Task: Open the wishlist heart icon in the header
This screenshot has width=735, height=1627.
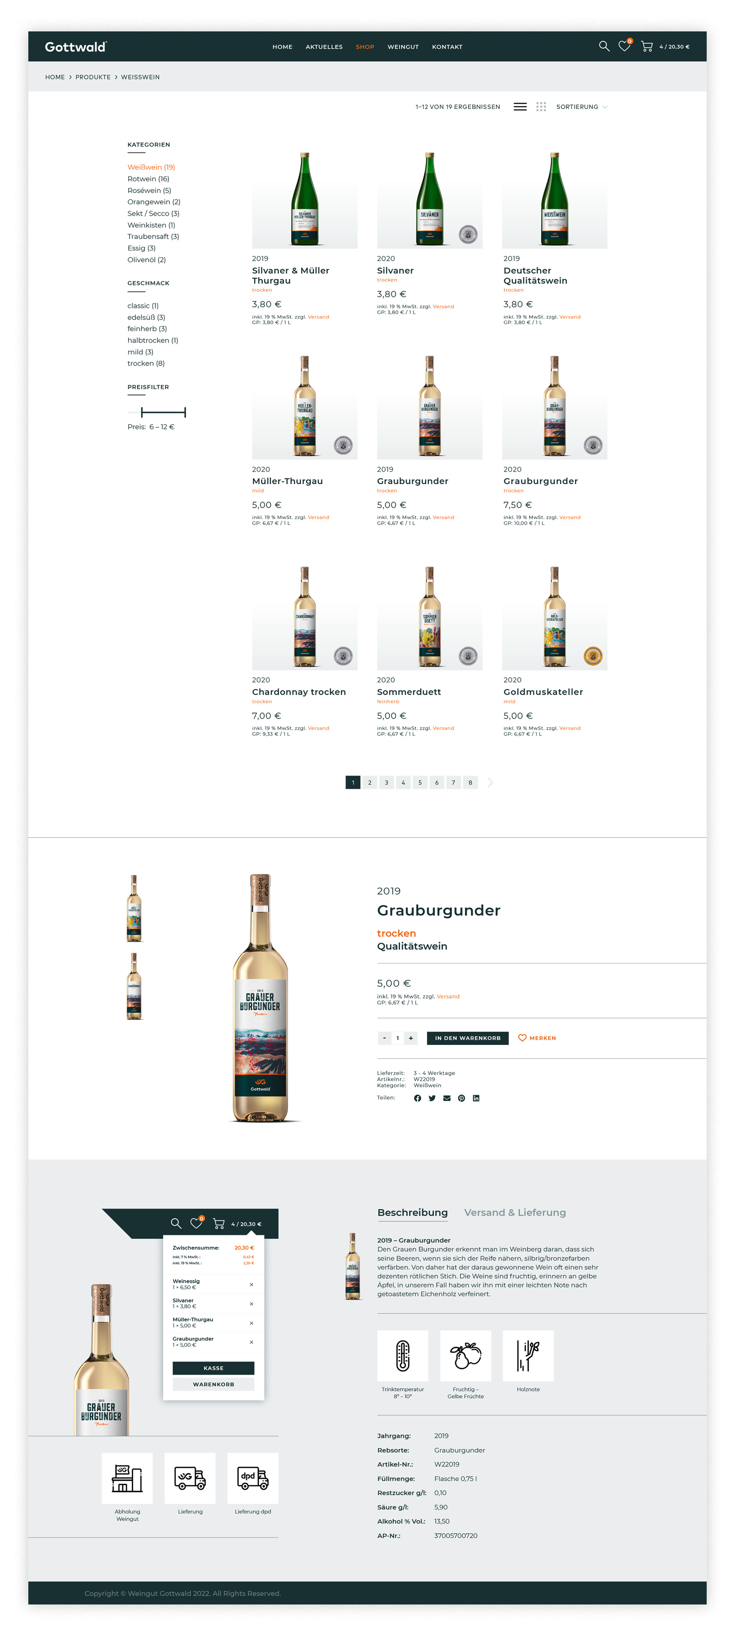Action: (x=624, y=46)
